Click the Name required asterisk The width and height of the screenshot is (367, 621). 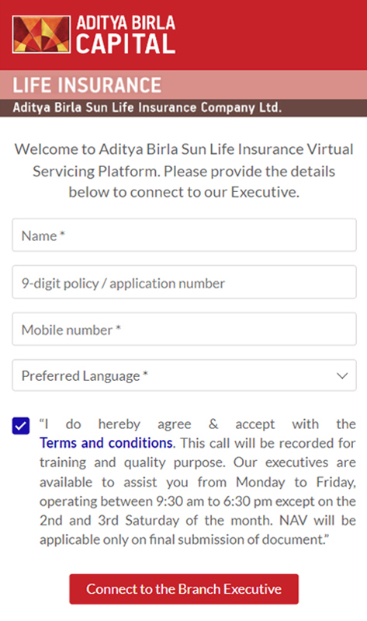click(x=62, y=234)
